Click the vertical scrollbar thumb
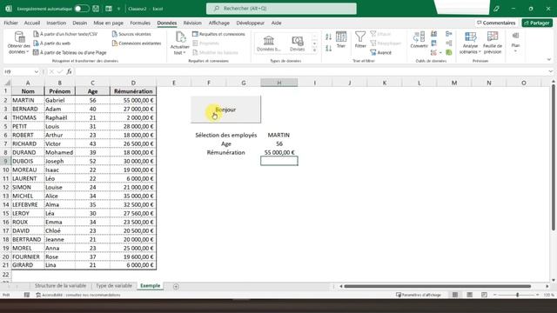Viewport: 557px width, 313px height. click(554, 157)
